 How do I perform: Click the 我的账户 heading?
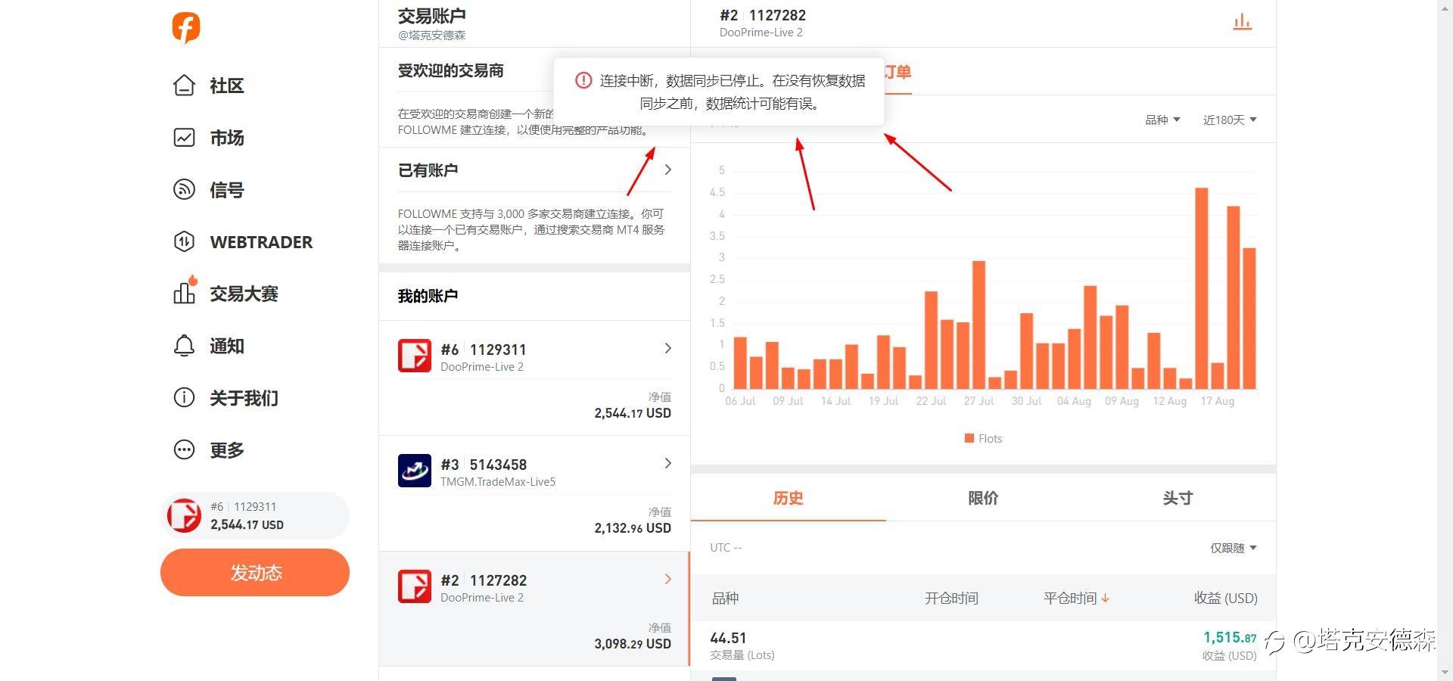click(x=428, y=296)
